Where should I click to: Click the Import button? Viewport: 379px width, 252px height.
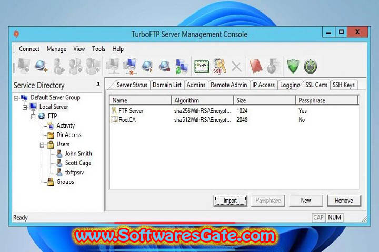[x=231, y=201]
